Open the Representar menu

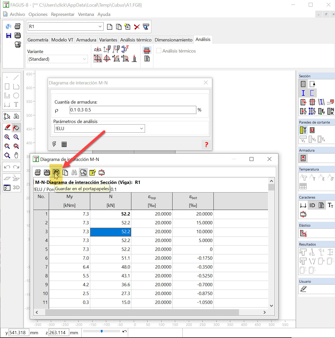coord(63,14)
